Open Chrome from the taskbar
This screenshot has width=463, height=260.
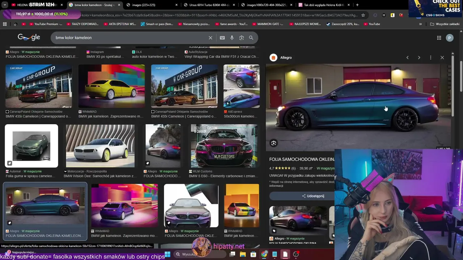pyautogui.click(x=264, y=254)
